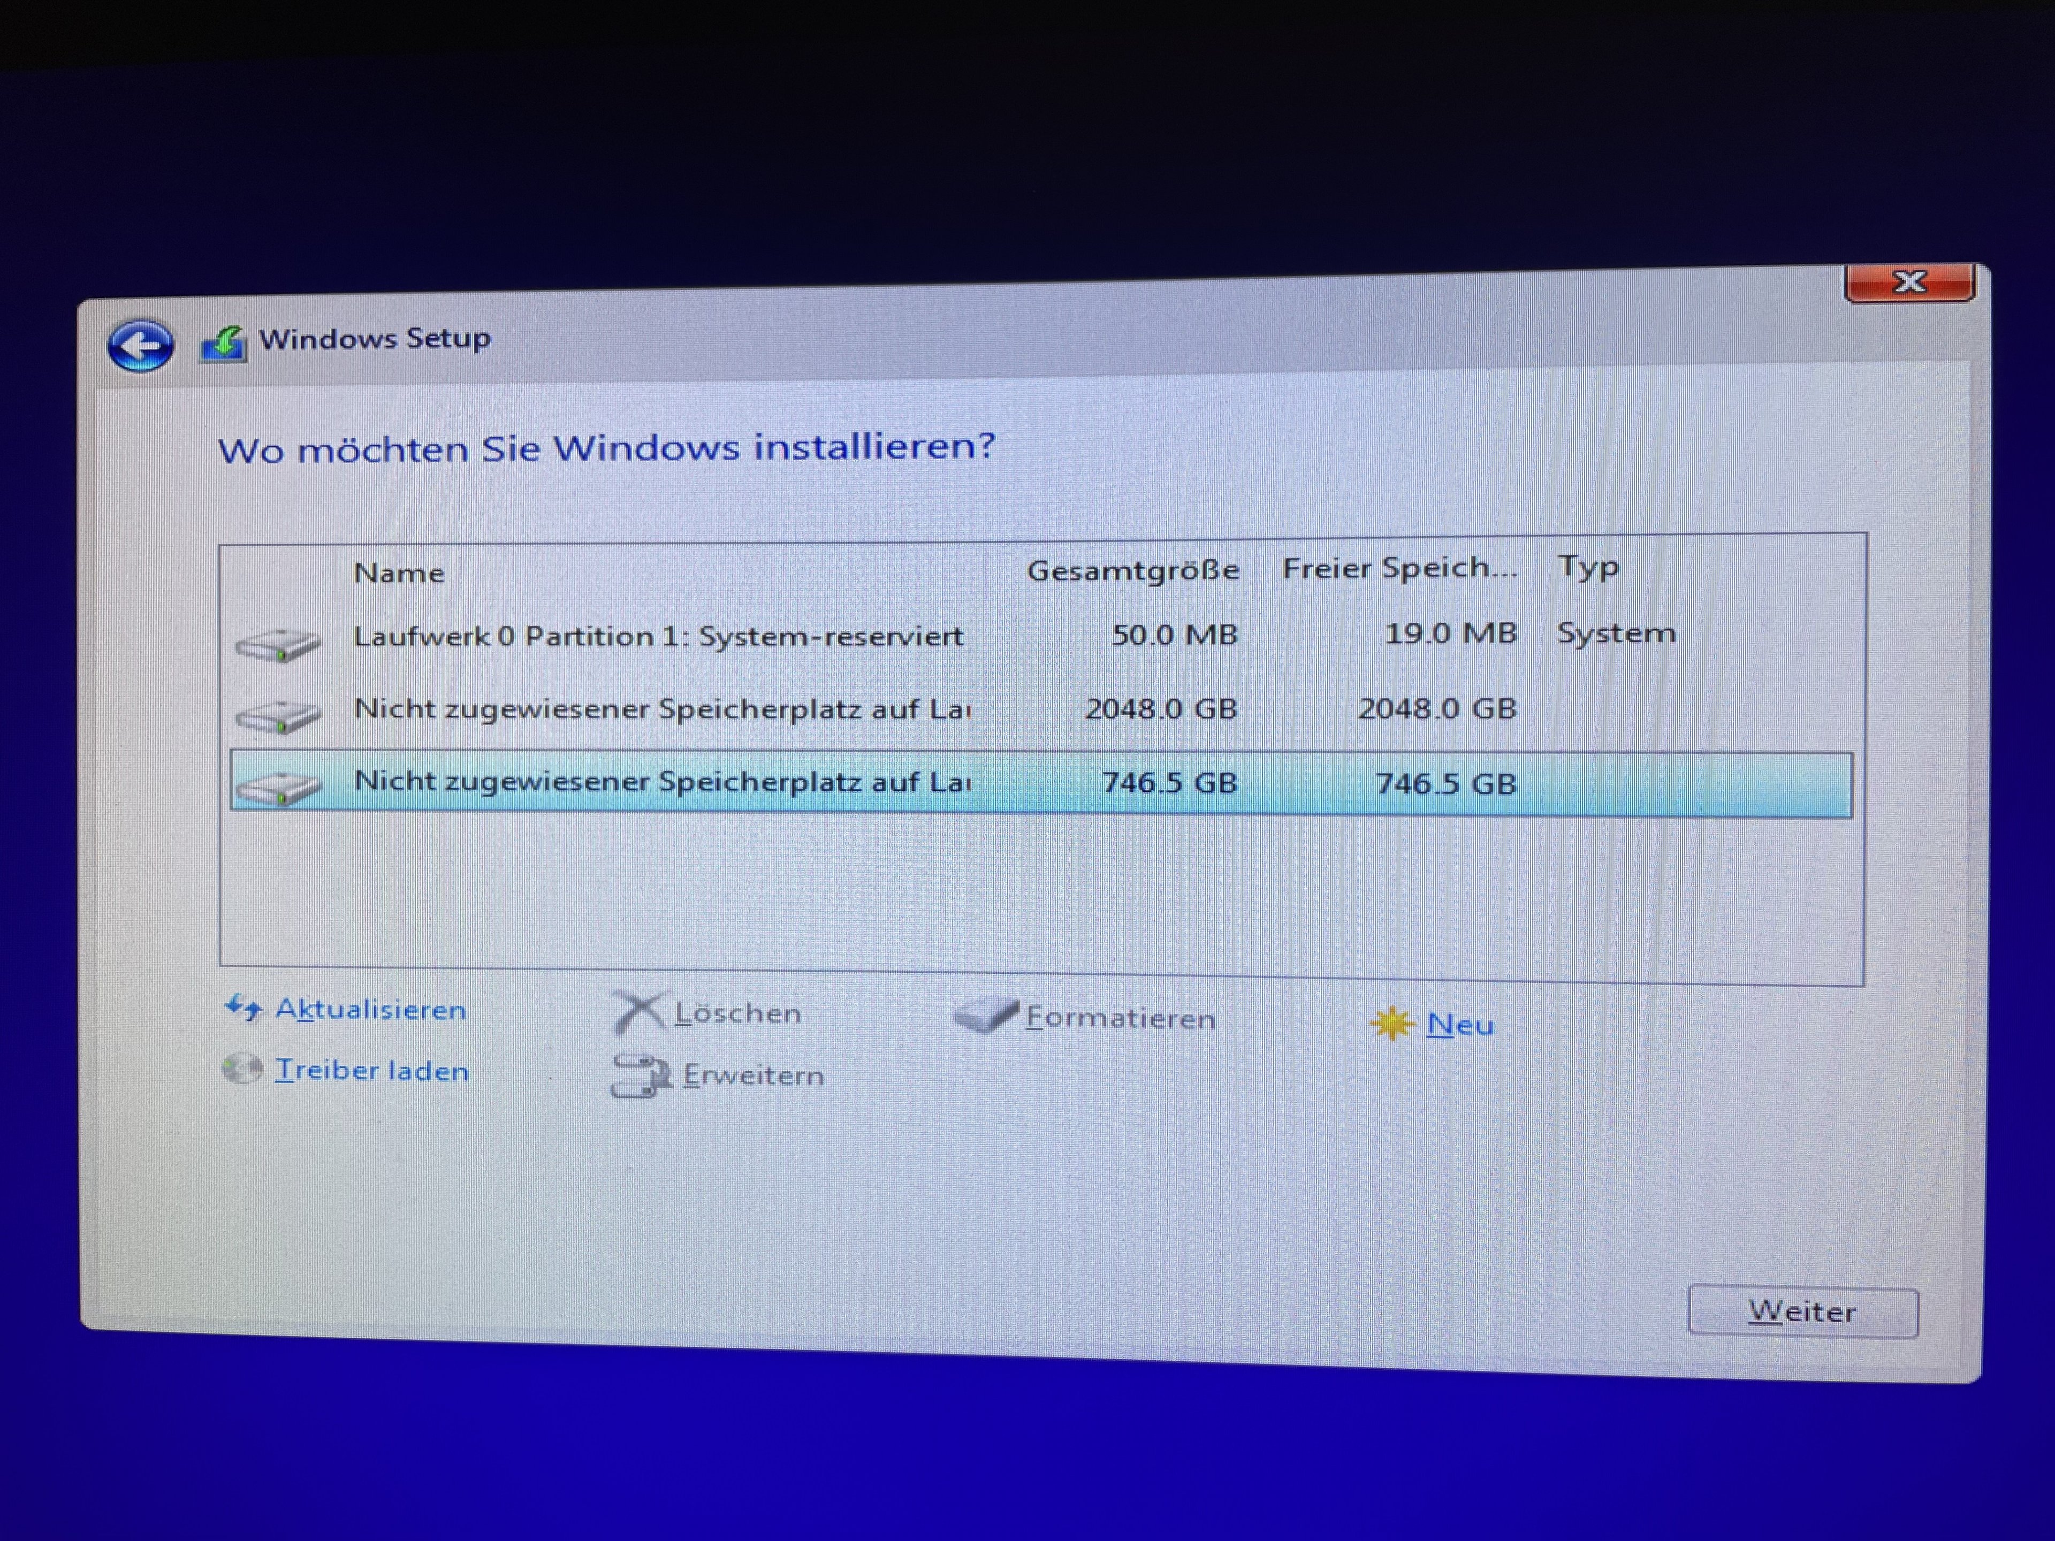Choose Formatieren to format partition

pos(1121,1019)
